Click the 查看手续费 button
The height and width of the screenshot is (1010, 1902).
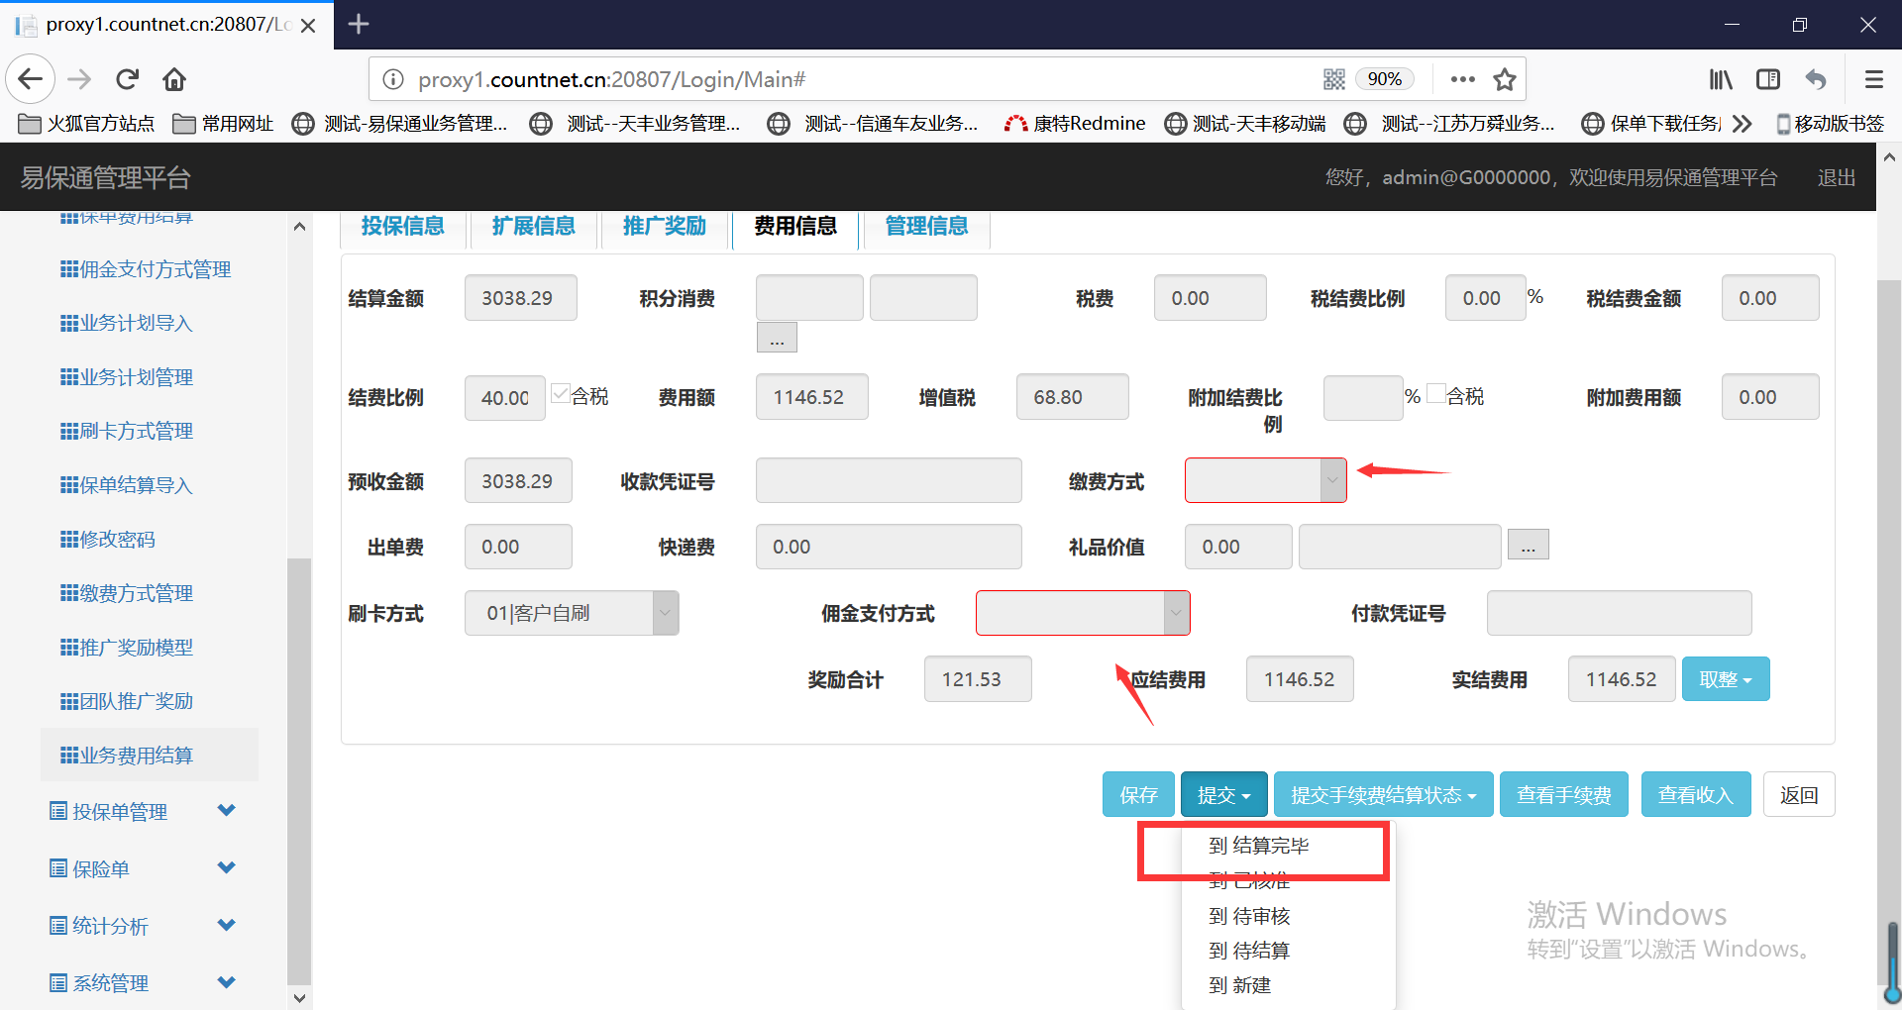coord(1563,795)
